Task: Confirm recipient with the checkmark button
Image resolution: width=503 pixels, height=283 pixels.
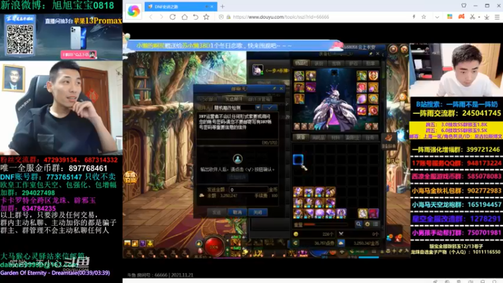Action: pyautogui.click(x=270, y=108)
